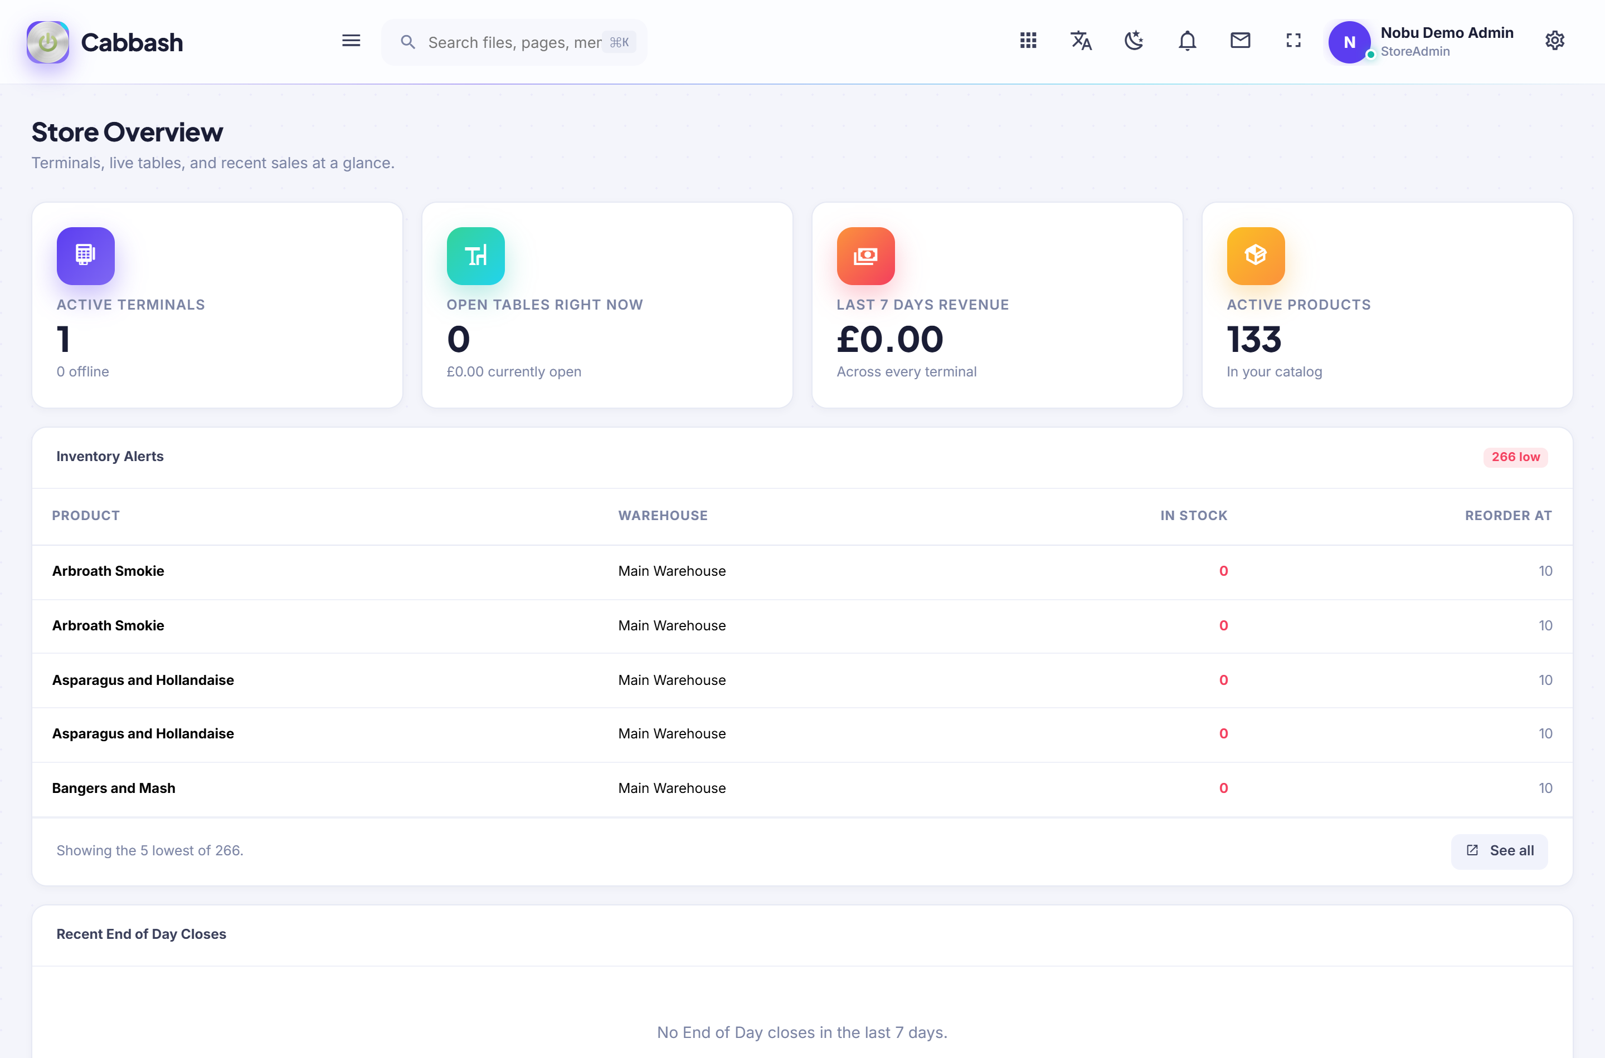The width and height of the screenshot is (1605, 1058).
Task: Select the Bangers and Mash row
Action: (802, 789)
